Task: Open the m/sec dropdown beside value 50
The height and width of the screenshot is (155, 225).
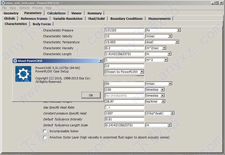Action: 170,83
